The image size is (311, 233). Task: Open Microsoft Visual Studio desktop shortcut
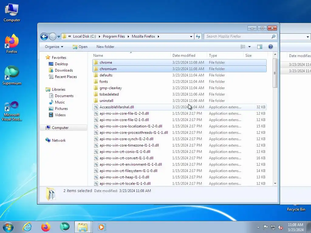(12, 111)
